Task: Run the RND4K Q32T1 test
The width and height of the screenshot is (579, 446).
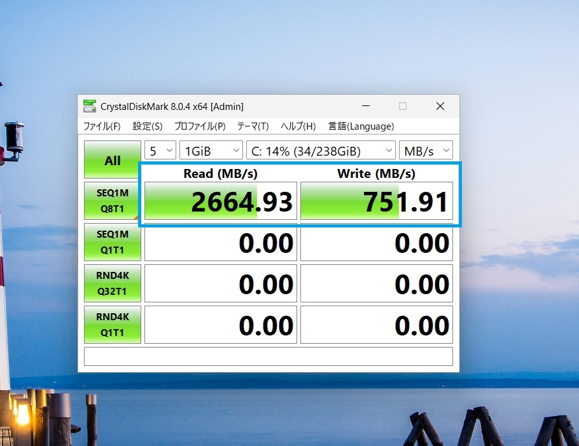Action: [x=113, y=283]
